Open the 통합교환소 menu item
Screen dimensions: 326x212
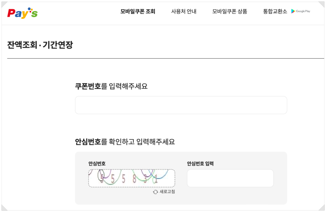(275, 12)
